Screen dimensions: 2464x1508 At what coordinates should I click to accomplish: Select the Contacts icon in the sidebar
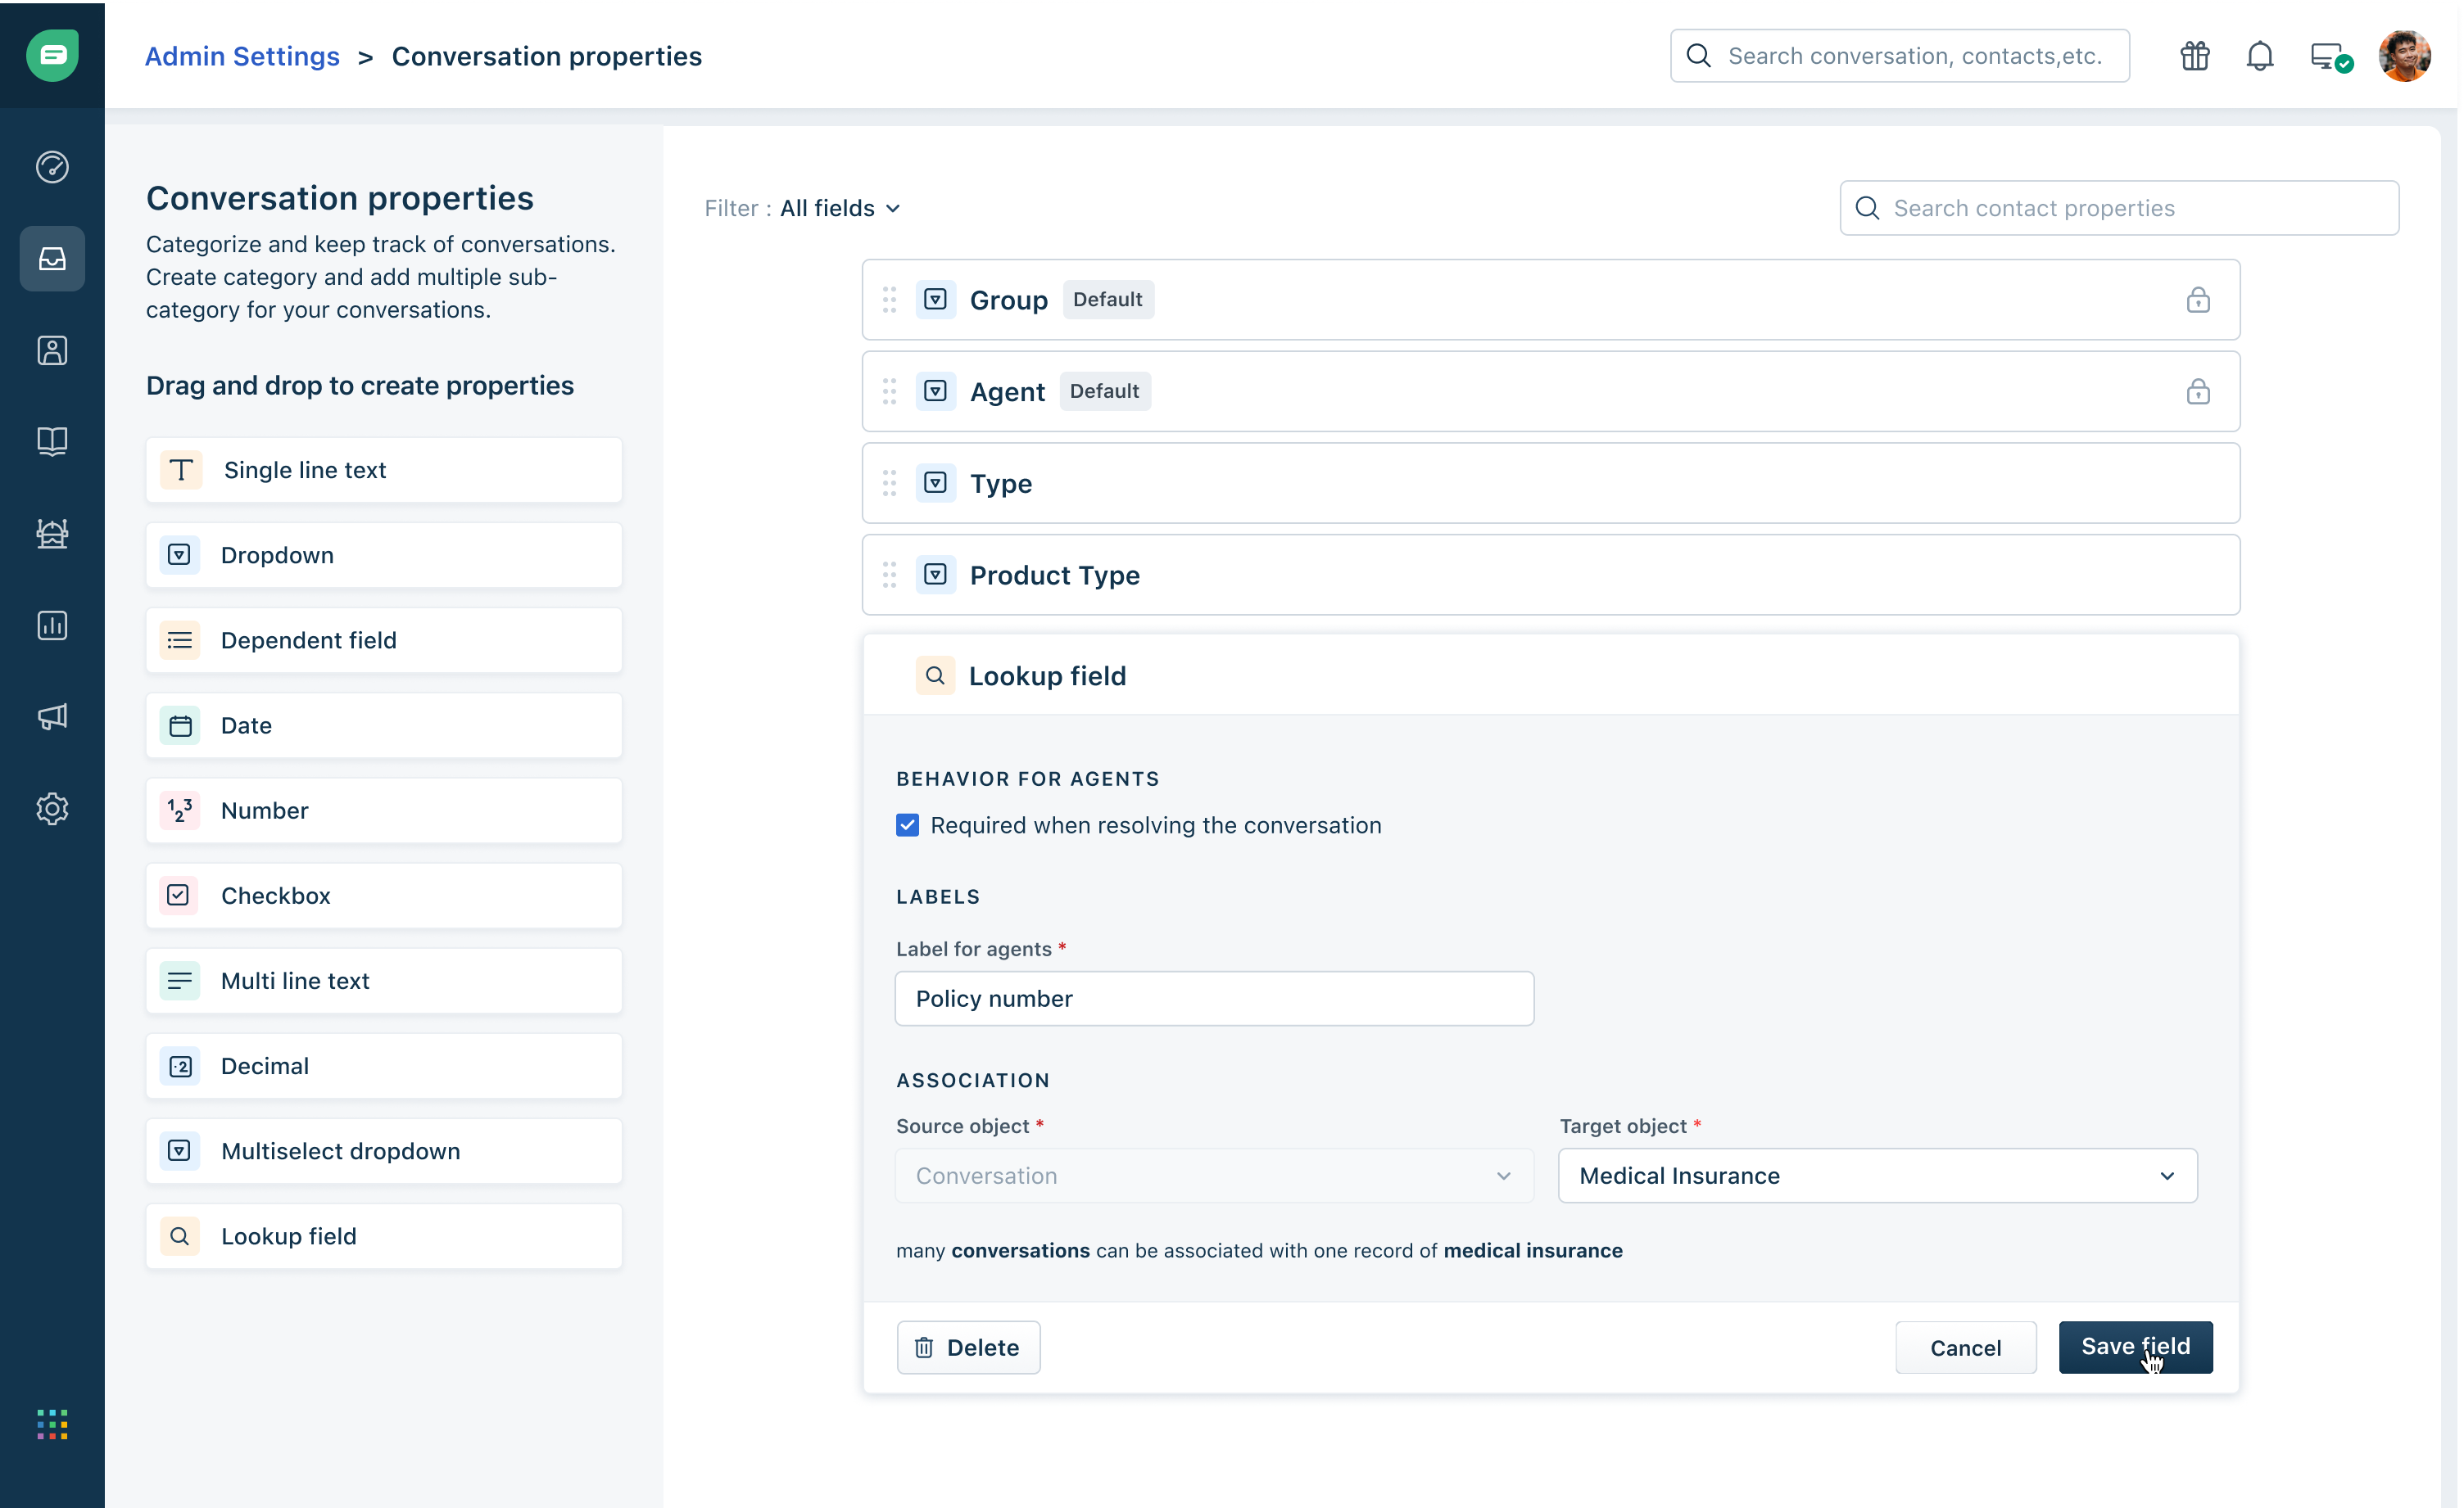[51, 350]
